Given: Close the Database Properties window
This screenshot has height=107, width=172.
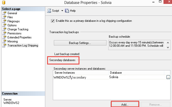Looking at the screenshot, I should point(169,2).
